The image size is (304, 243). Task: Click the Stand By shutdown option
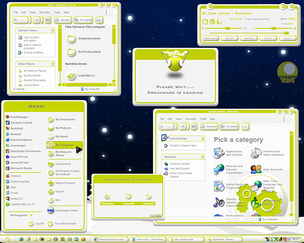pyautogui.click(x=108, y=199)
